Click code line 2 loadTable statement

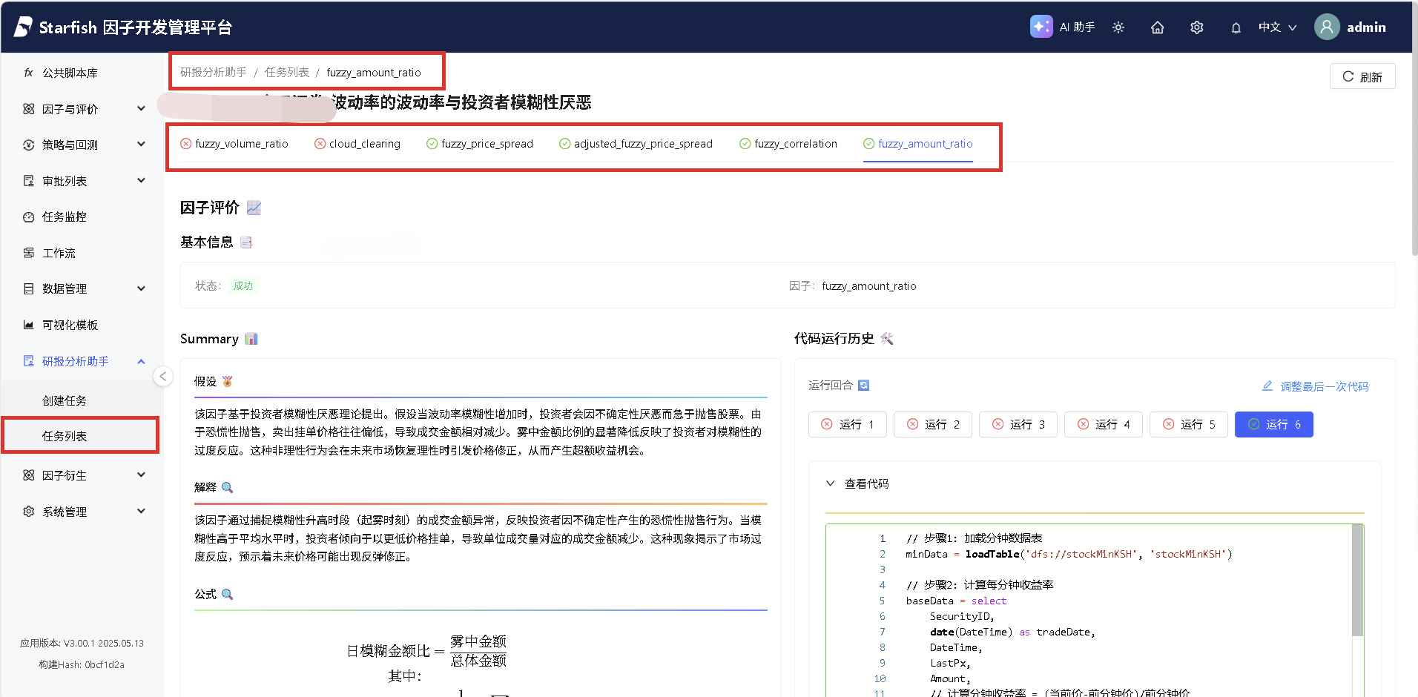point(1069,554)
